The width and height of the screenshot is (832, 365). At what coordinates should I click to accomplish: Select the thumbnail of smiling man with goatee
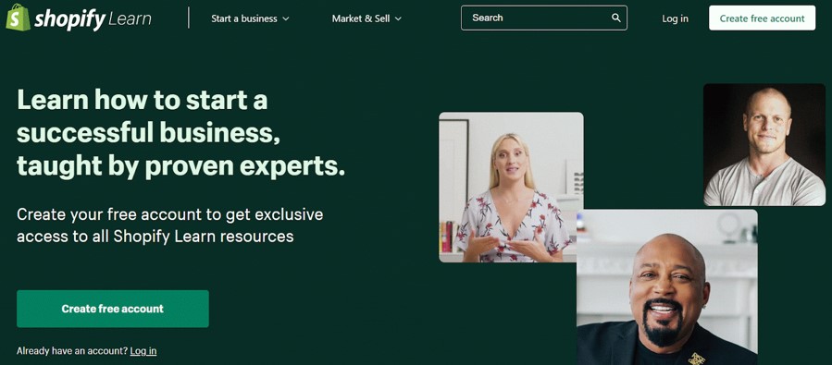(x=667, y=287)
